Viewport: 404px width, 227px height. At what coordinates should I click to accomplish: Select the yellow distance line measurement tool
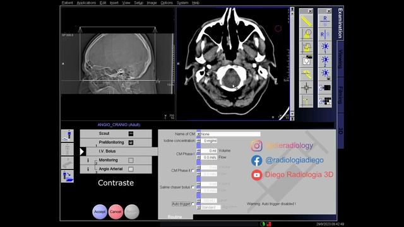pyautogui.click(x=306, y=21)
